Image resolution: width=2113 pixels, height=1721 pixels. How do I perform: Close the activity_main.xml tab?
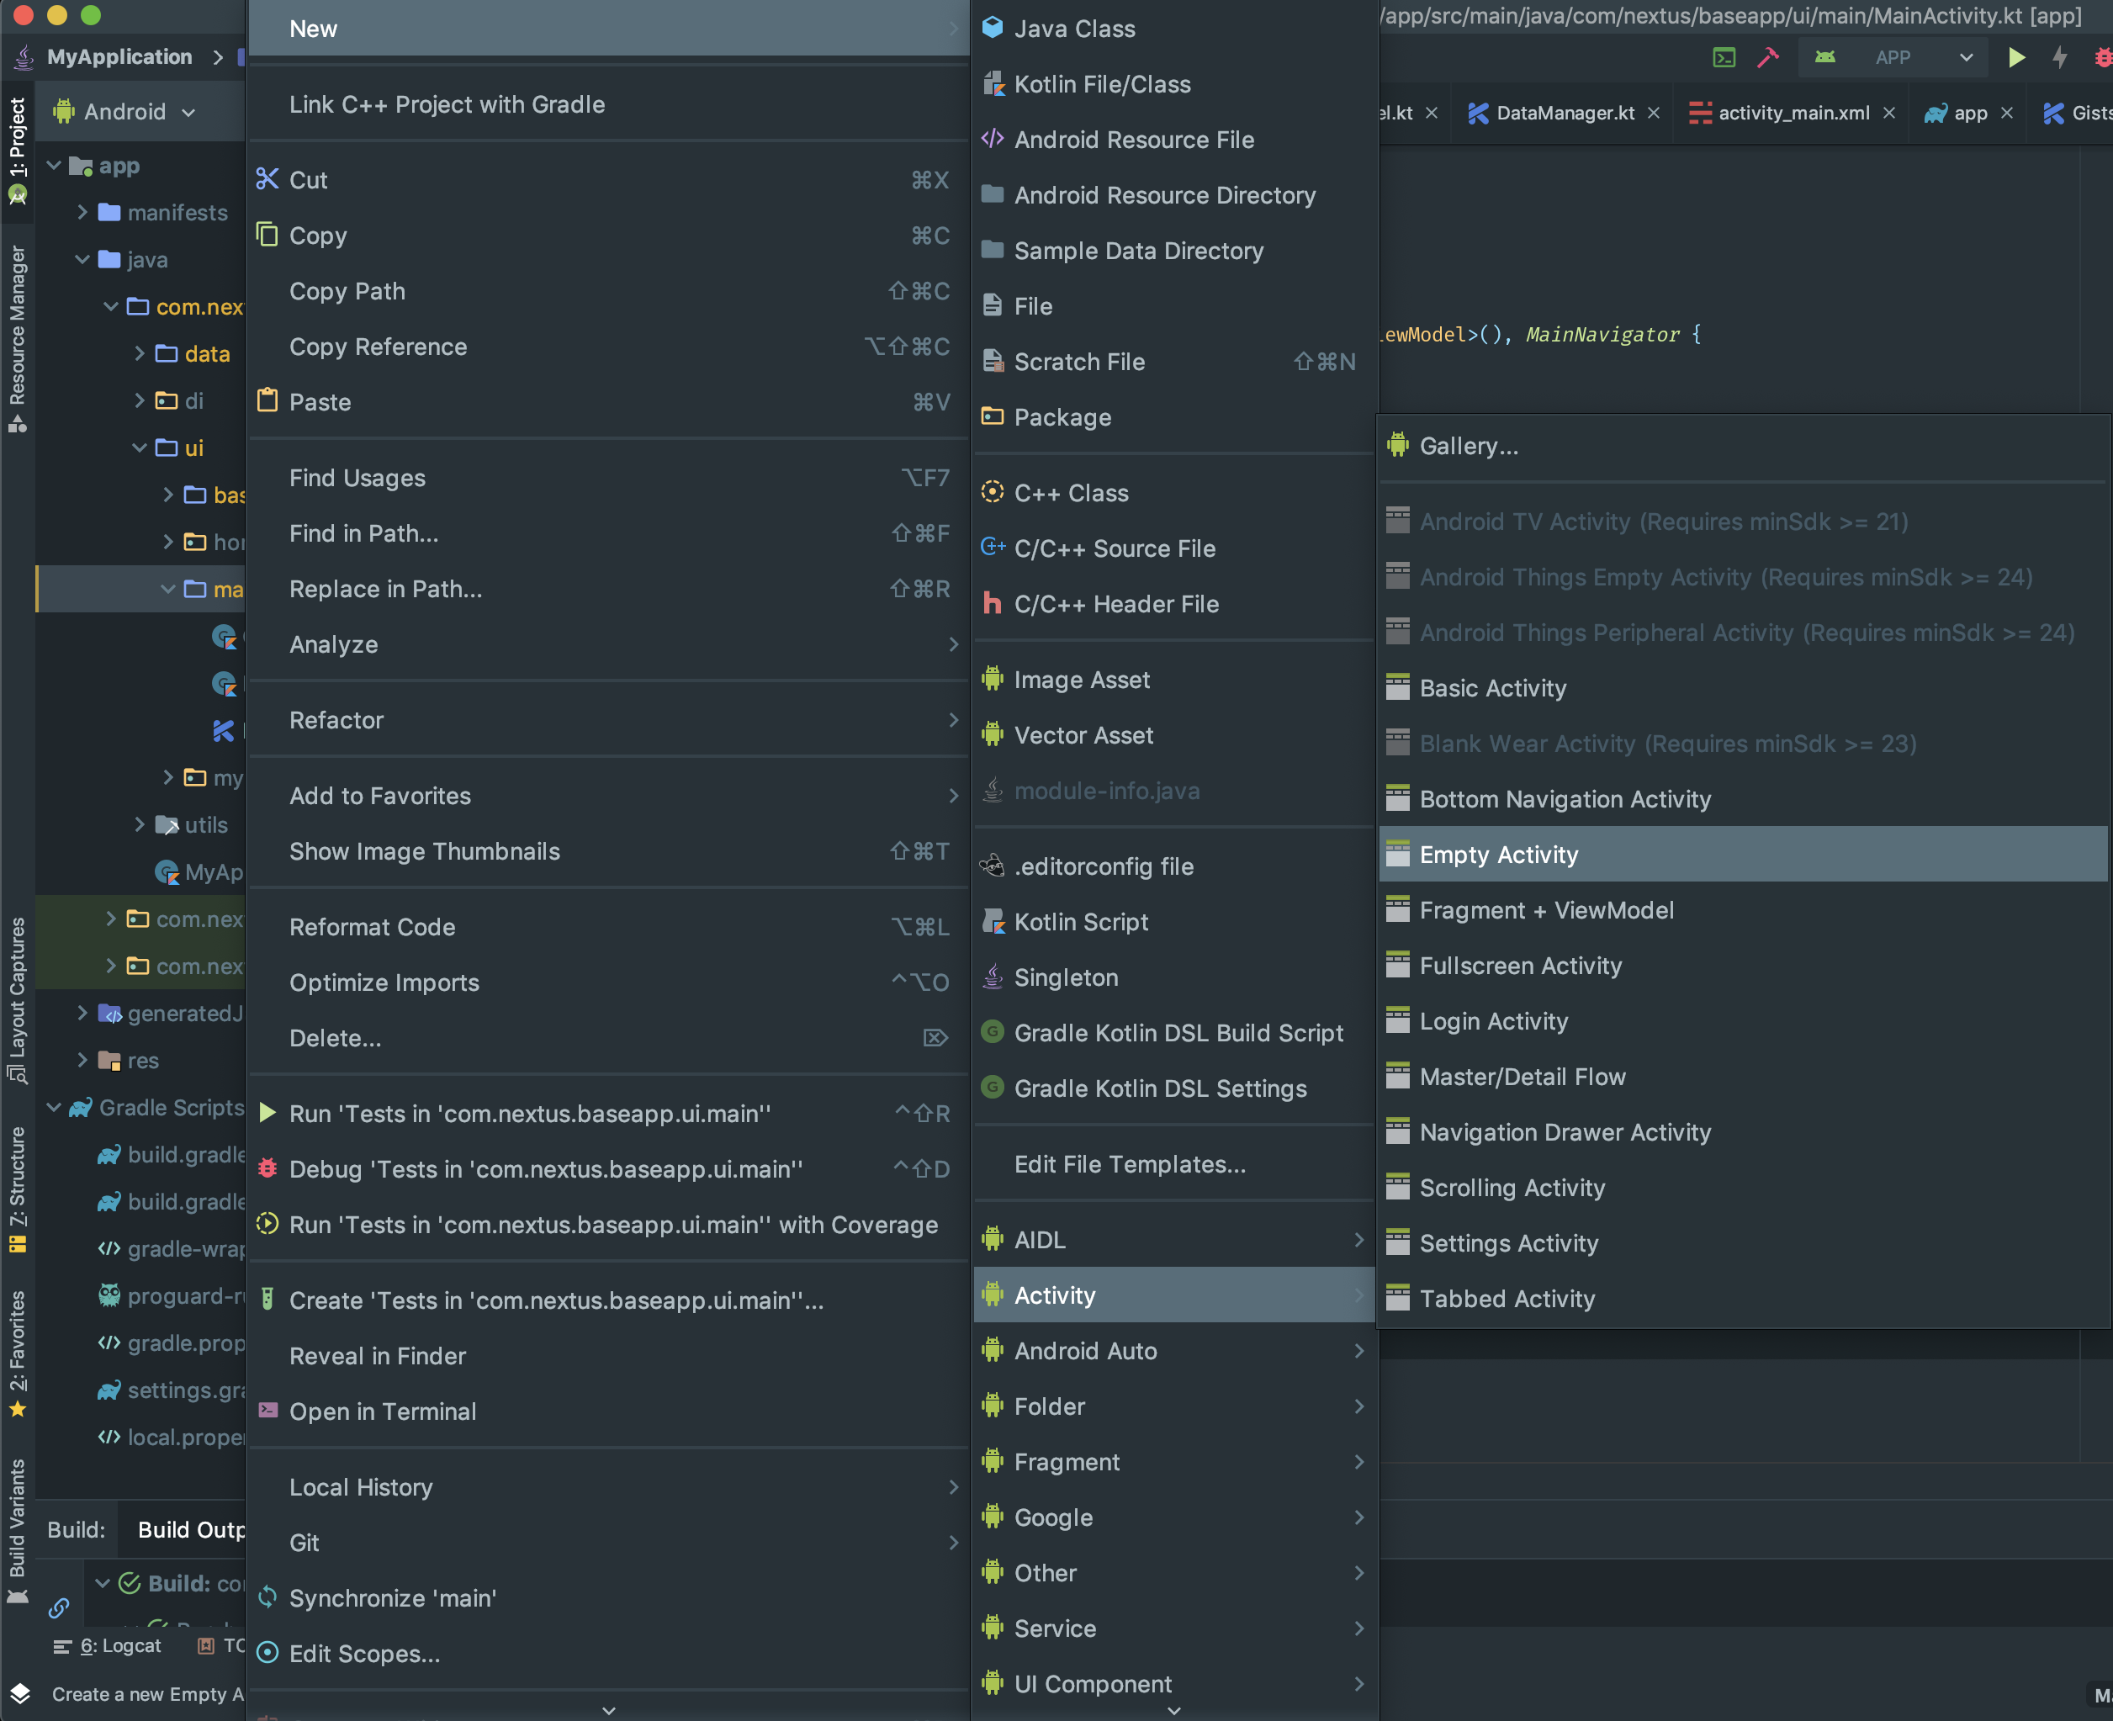click(x=1889, y=113)
